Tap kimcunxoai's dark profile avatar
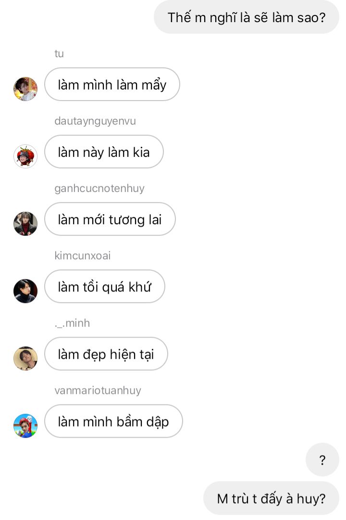 click(x=25, y=291)
